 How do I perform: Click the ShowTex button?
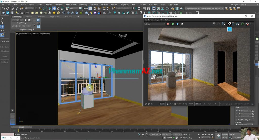[x=189, y=13]
